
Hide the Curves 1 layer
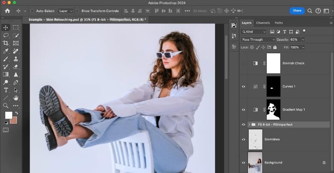tap(244, 86)
